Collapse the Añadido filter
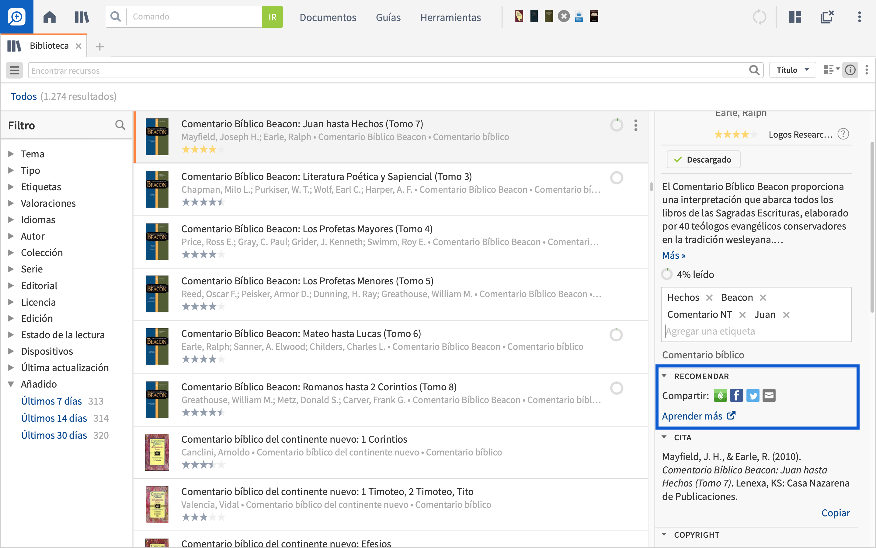The image size is (876, 548). 11,384
